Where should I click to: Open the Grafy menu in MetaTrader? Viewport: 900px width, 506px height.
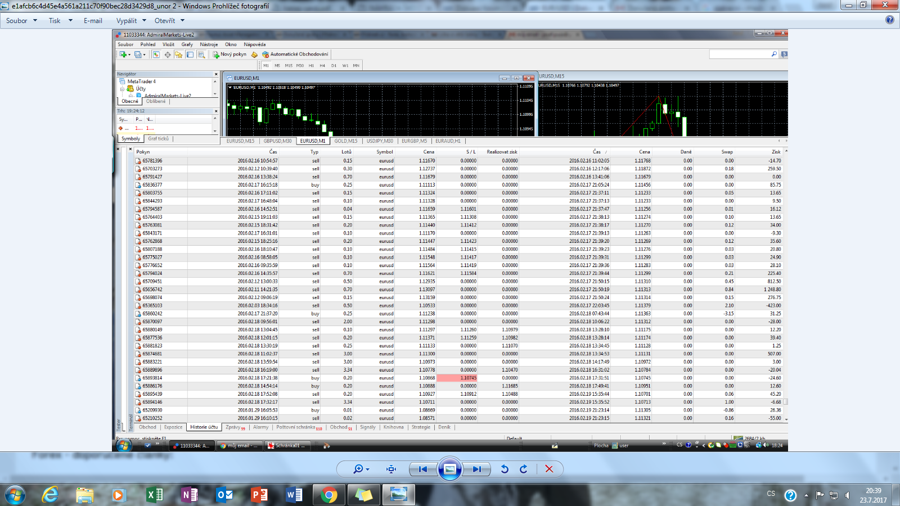click(187, 44)
